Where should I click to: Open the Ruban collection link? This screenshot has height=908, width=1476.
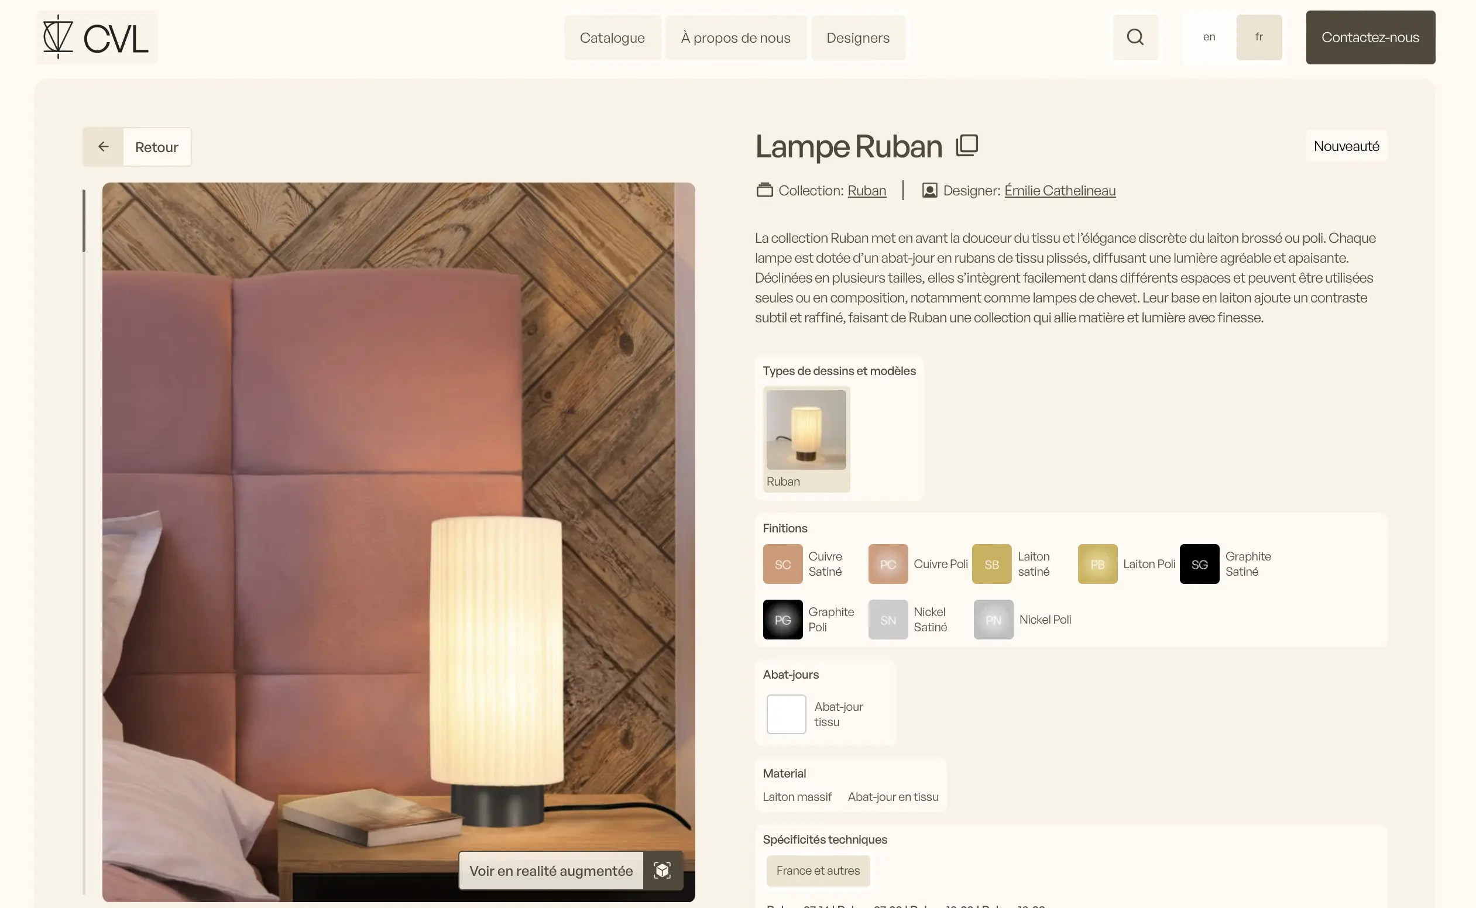pyautogui.click(x=866, y=190)
